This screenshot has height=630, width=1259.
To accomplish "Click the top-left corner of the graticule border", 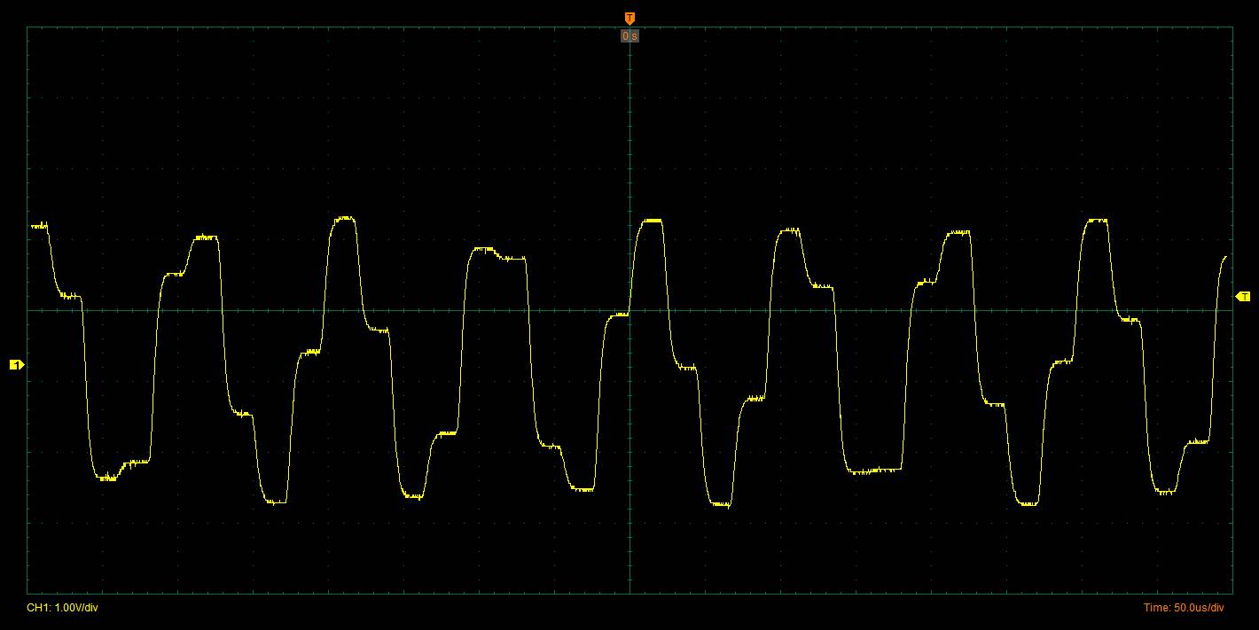I will pos(27,27).
